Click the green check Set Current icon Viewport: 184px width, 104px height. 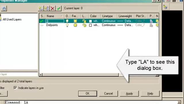point(59,8)
